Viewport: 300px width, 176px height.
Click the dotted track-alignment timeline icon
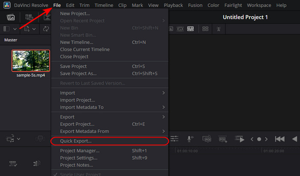pos(37,164)
